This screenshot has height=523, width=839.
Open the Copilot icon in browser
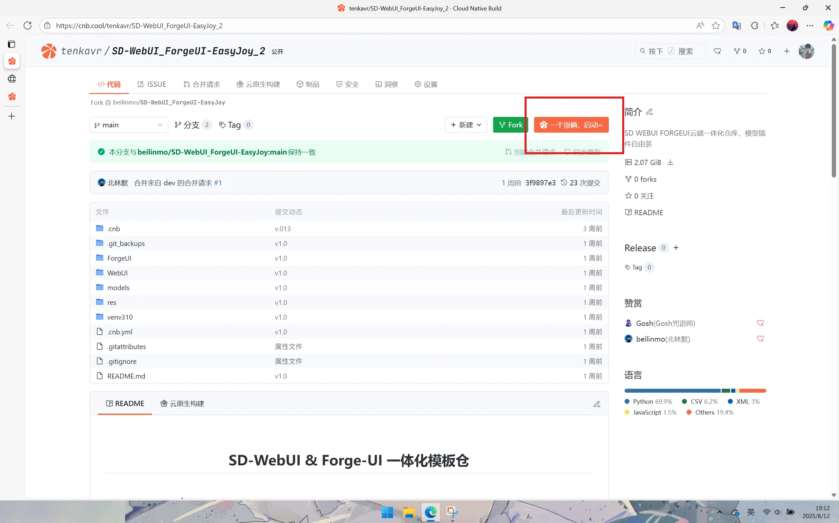coord(828,25)
